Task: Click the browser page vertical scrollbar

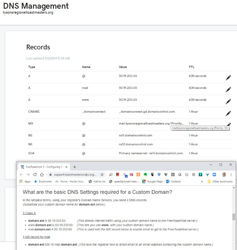Action: click(x=234, y=217)
